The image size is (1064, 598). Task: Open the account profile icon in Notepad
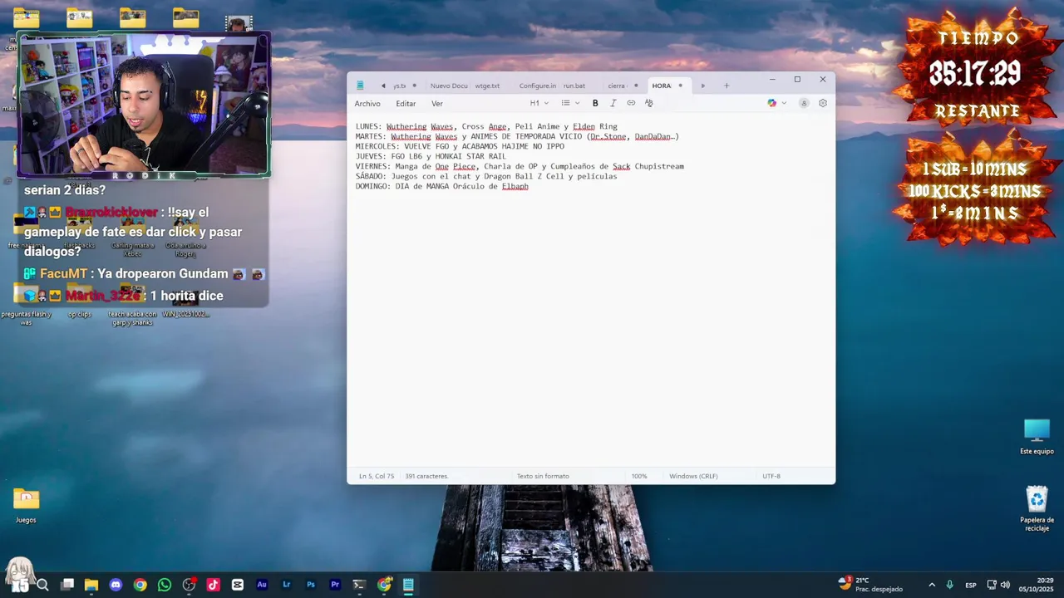coord(804,103)
